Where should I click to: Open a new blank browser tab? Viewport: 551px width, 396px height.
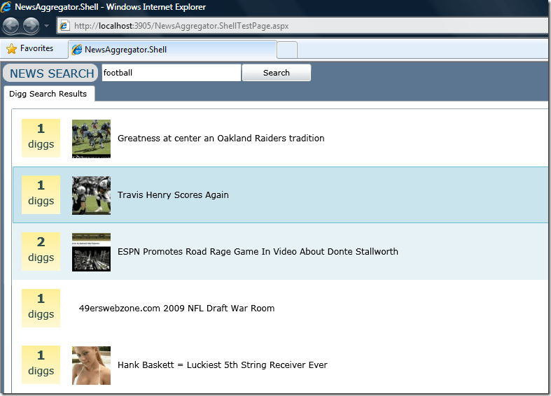pos(287,50)
